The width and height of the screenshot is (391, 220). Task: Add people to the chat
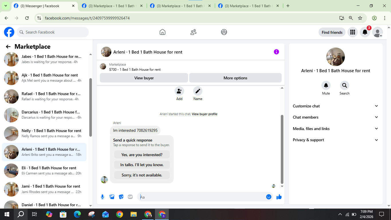(179, 91)
